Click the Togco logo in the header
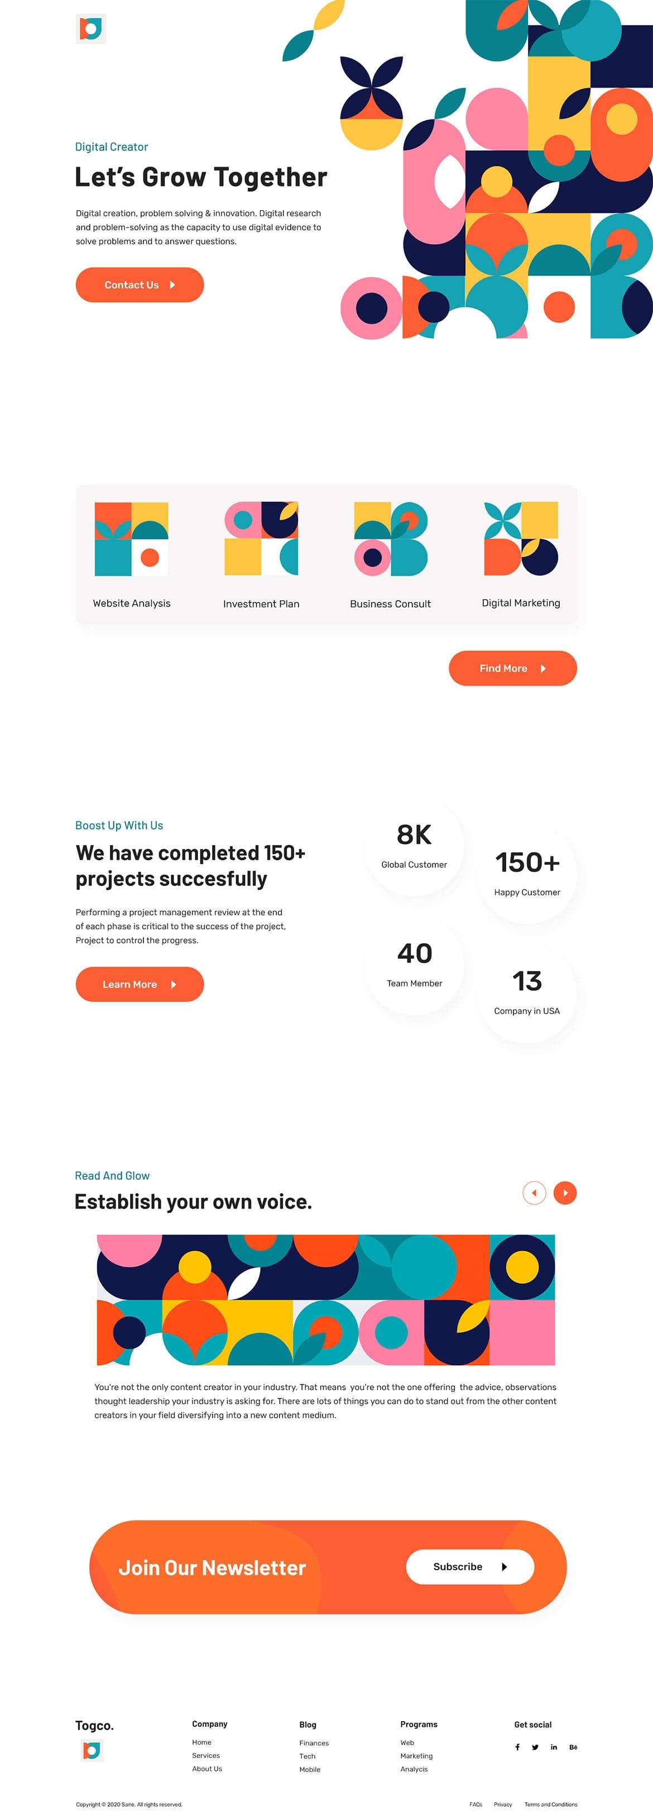The width and height of the screenshot is (653, 1820). click(x=90, y=29)
